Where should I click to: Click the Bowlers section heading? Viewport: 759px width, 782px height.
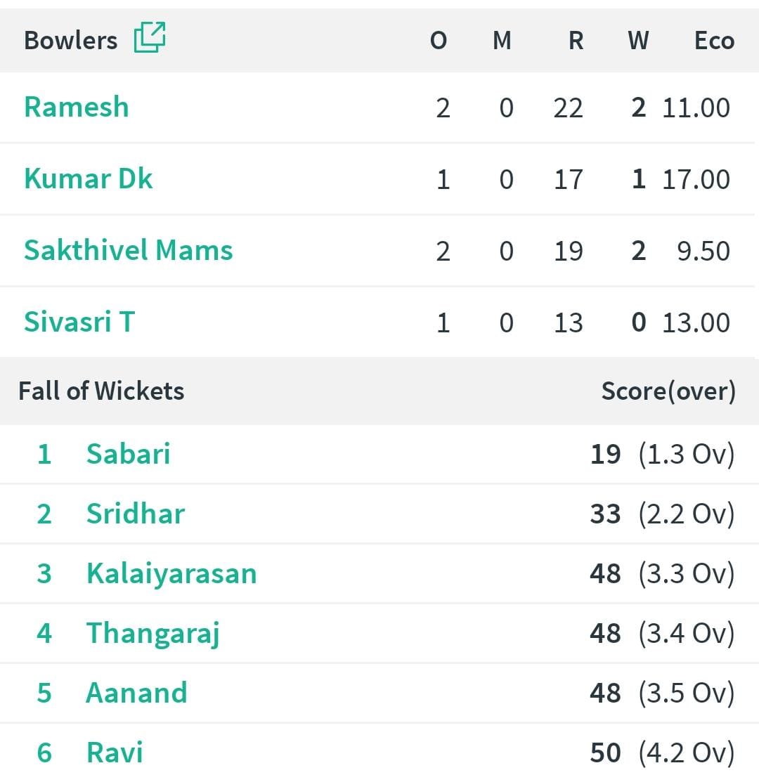point(71,40)
